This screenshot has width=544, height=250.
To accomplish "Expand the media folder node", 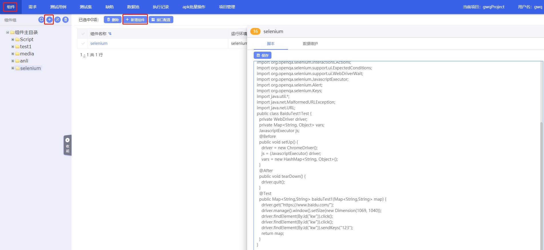I will point(13,54).
